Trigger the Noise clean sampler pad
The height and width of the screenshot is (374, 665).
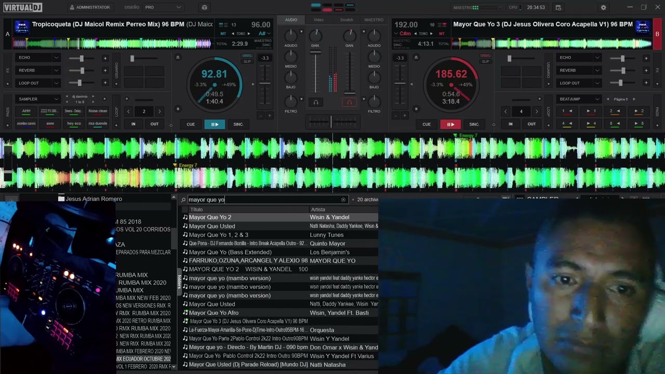click(98, 111)
